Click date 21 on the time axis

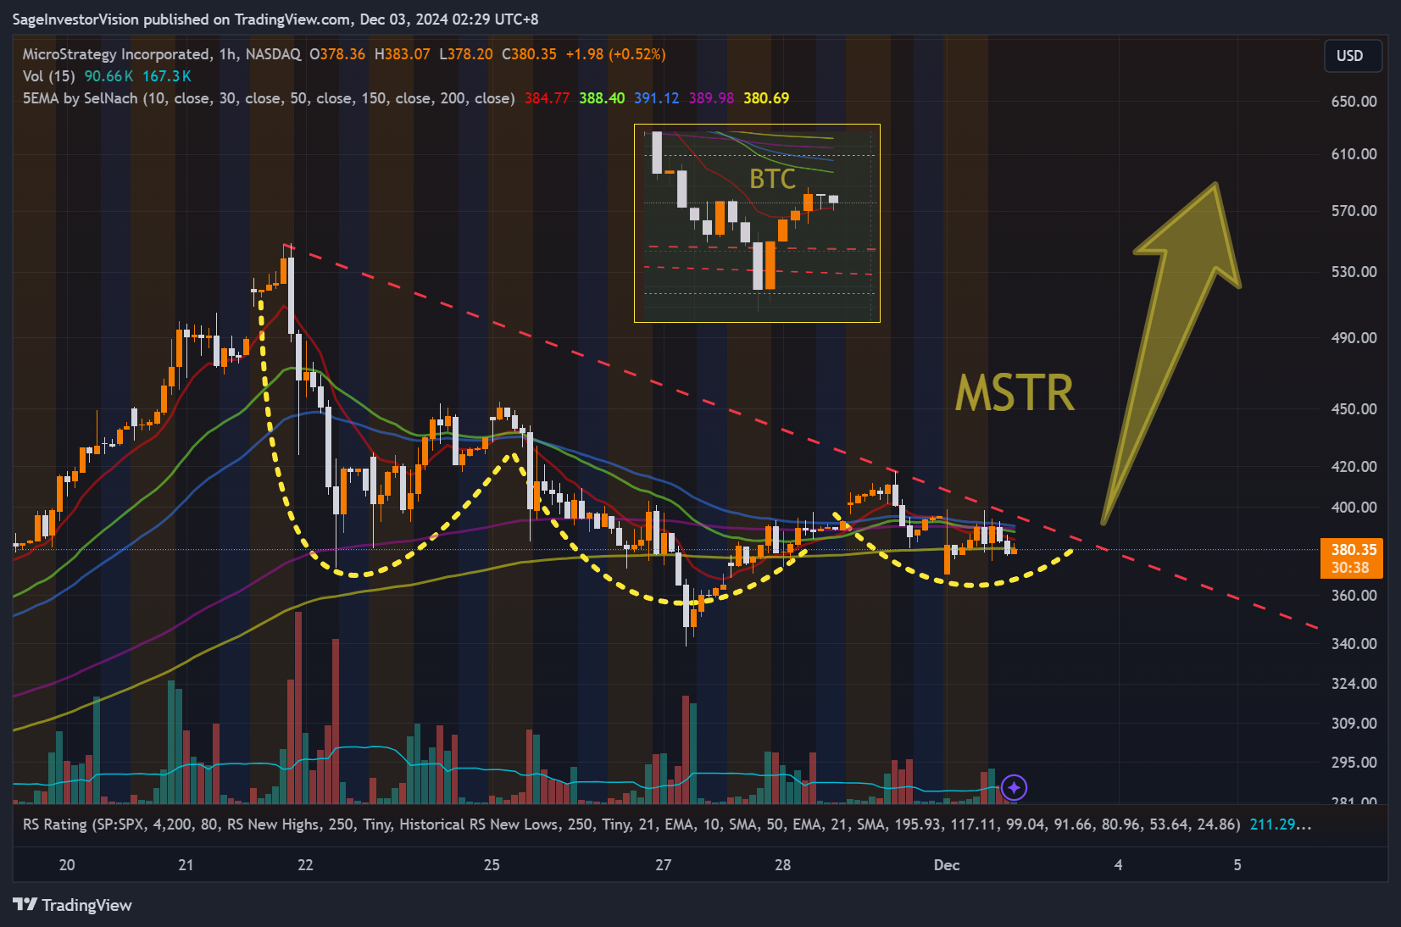[186, 865]
